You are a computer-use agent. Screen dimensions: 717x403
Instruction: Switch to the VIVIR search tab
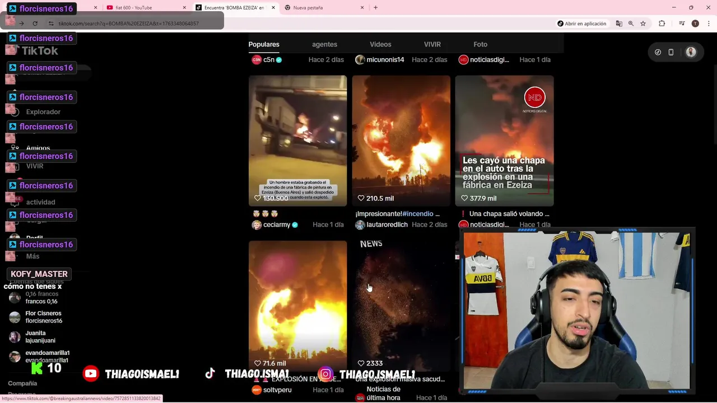tap(432, 44)
